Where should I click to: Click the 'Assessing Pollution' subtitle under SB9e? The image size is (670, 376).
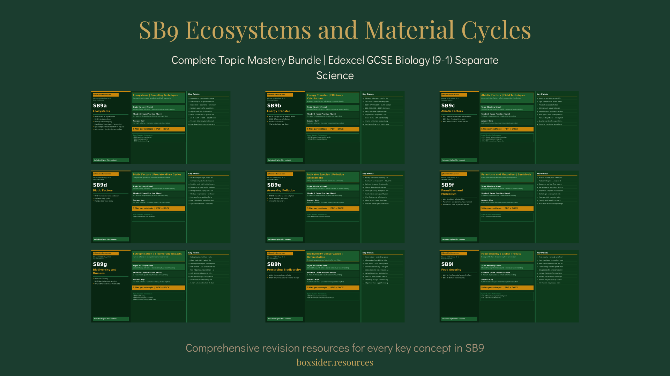tap(281, 191)
